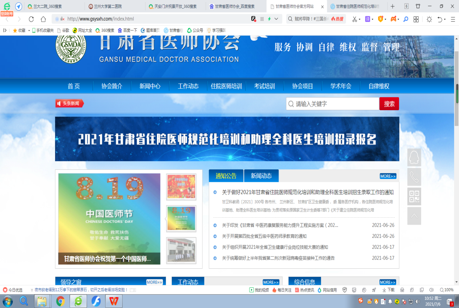Viewport: 459px width, 308px height.
Task: Open the 住院医师培训 navigation menu item
Action: 226,86
